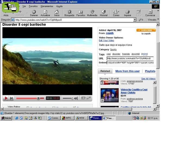Switch to Correo taskbar window

54,118
